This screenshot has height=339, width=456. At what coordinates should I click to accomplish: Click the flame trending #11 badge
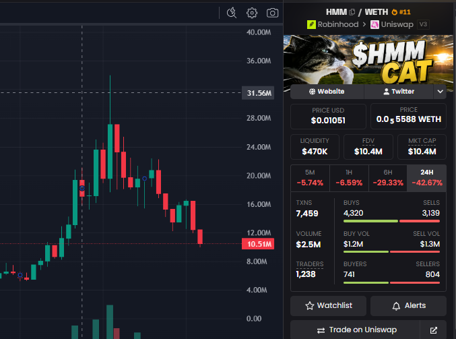(401, 12)
